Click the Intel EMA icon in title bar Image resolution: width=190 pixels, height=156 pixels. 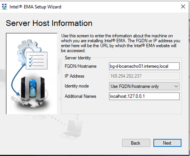coord(4,7)
